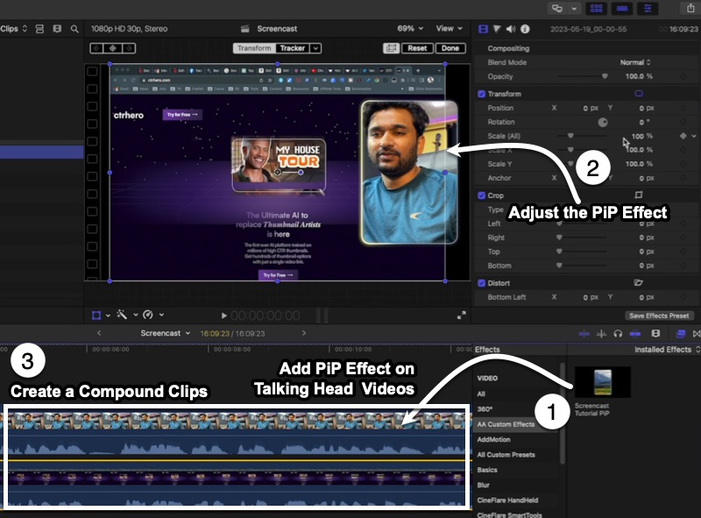Toggle the browser layout icon in top bar
This screenshot has height=518, width=701.
point(597,8)
